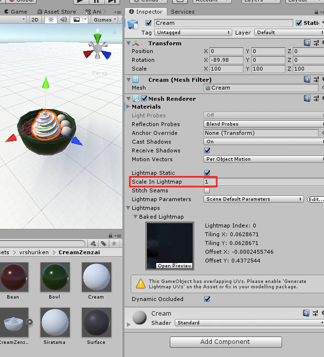The height and width of the screenshot is (357, 324).
Task: Click the Rotation X value field
Action: tap(226, 60)
